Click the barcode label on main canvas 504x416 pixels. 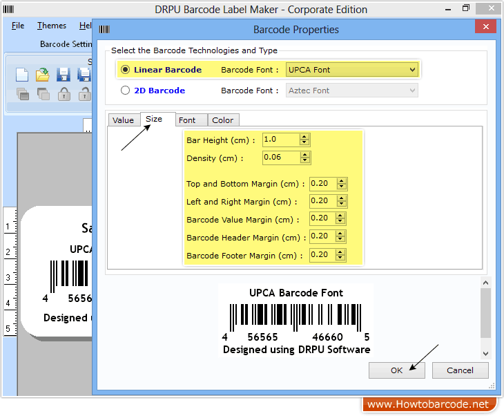click(x=56, y=272)
